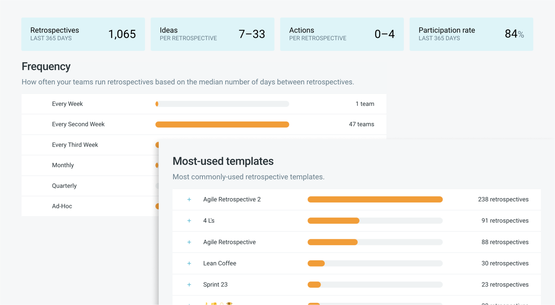555x305 pixels.
Task: Click the '238 retrospectives' count
Action: [x=503, y=199]
